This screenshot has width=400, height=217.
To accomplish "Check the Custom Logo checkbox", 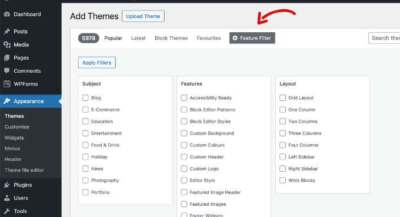I will coord(184,169).
